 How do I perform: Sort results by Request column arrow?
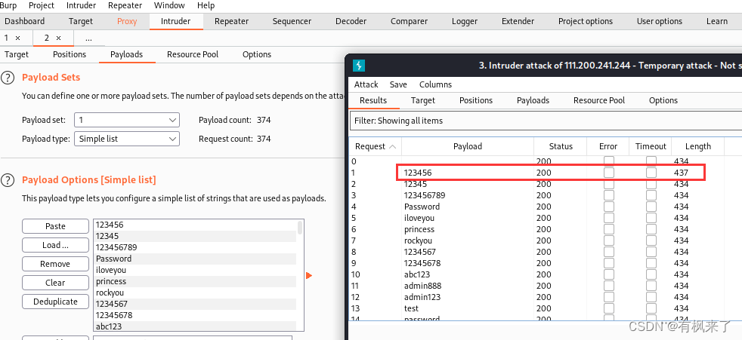(392, 146)
